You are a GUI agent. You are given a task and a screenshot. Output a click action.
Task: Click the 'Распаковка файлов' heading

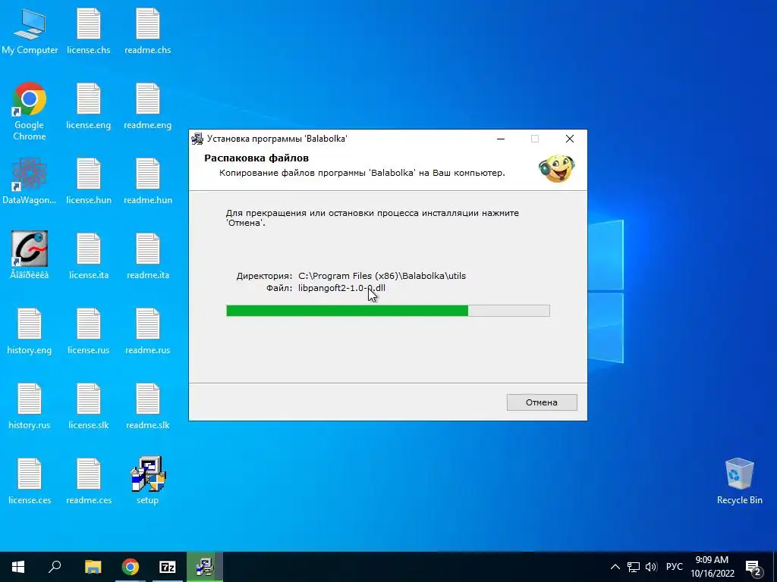[x=256, y=158]
